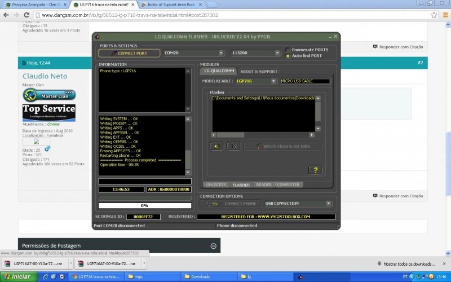Select the UNLOCKER tab
451x282 pixels.
click(216, 185)
